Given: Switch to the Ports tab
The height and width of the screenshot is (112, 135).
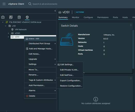Looking at the screenshot, I should coord(115,17).
